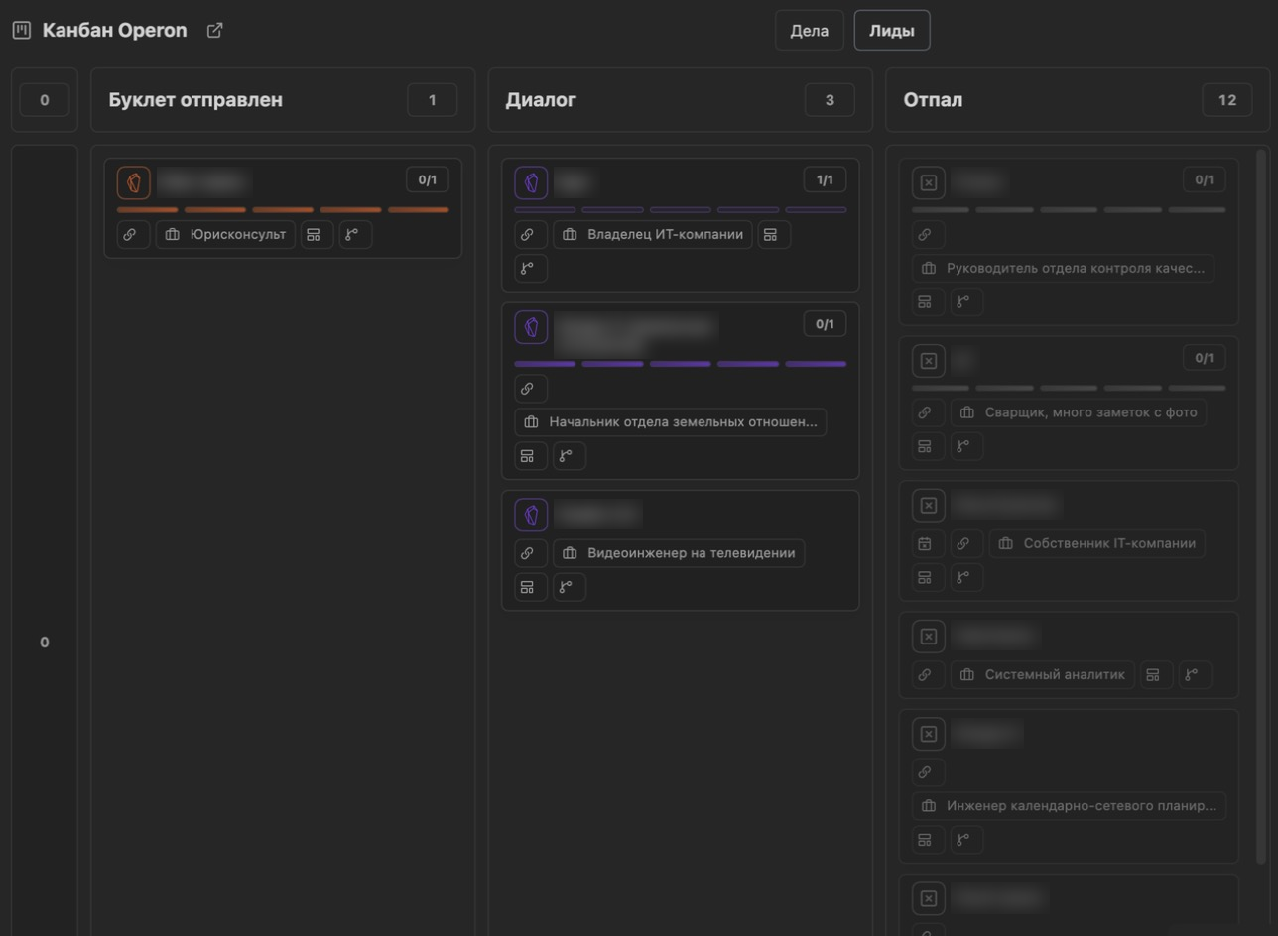Click the branch icon on Руководитель отдела контроля card
This screenshot has width=1278, height=936.
967,301
